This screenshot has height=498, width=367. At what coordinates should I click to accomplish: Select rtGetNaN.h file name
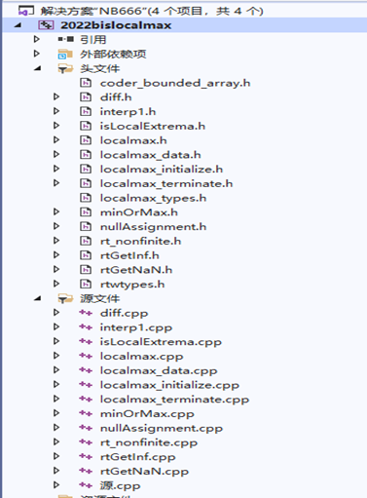pos(136,270)
